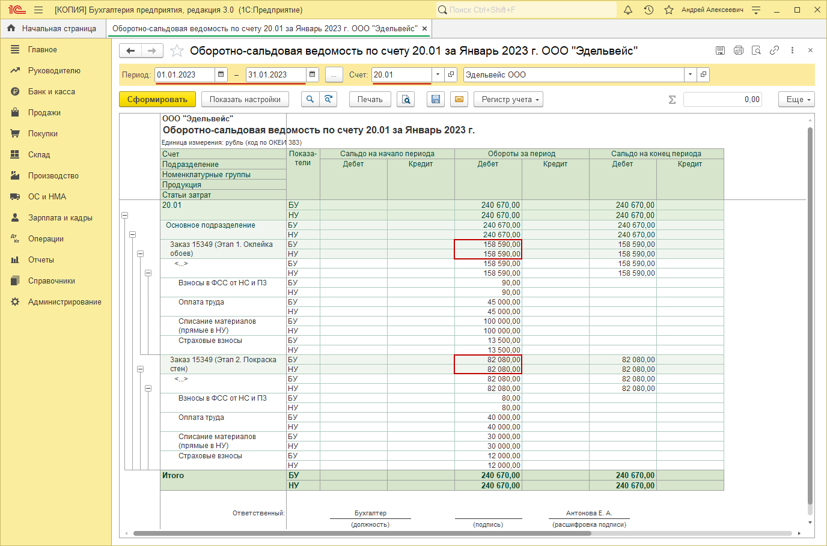Click the save report diskette icon
The height and width of the screenshot is (546, 827).
pyautogui.click(x=436, y=100)
